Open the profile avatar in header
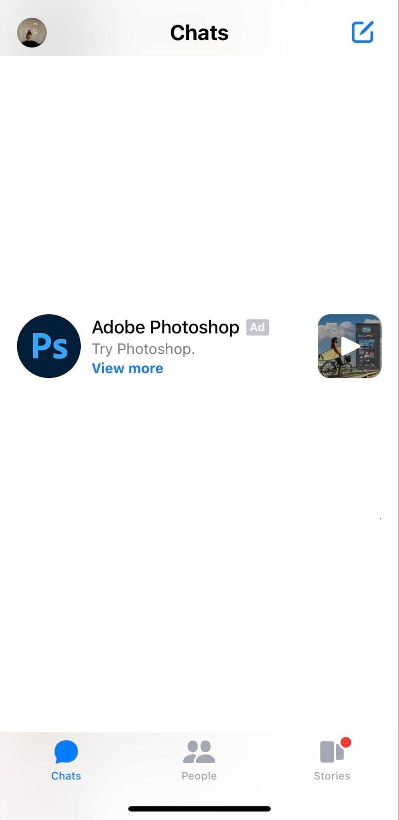Viewport: 399px width, 820px height. coord(32,32)
